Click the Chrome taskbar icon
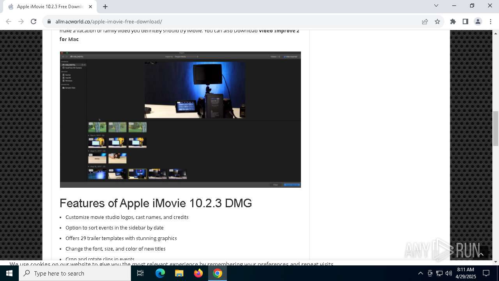 coord(218,273)
